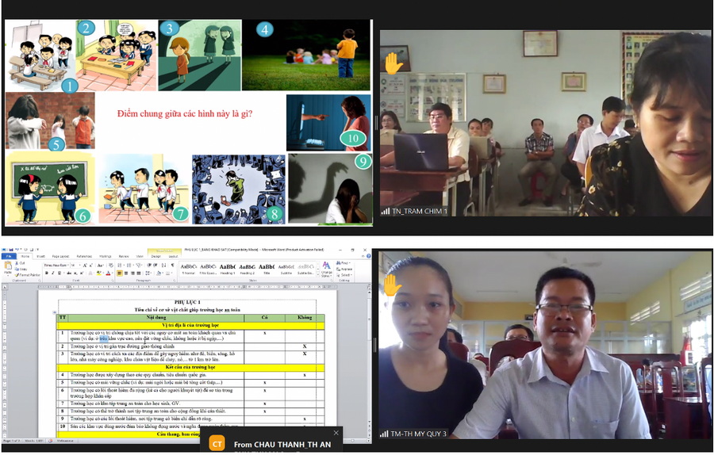This screenshot has width=714, height=455.
Task: Click the Replace command in Editing group
Action: 343,269
